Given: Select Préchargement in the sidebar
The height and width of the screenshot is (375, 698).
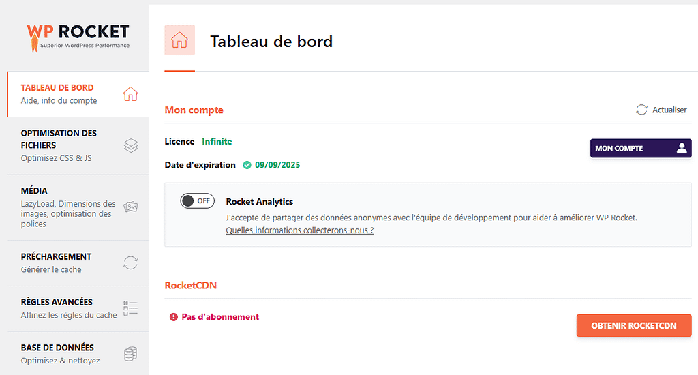Looking at the screenshot, I should [x=56, y=257].
